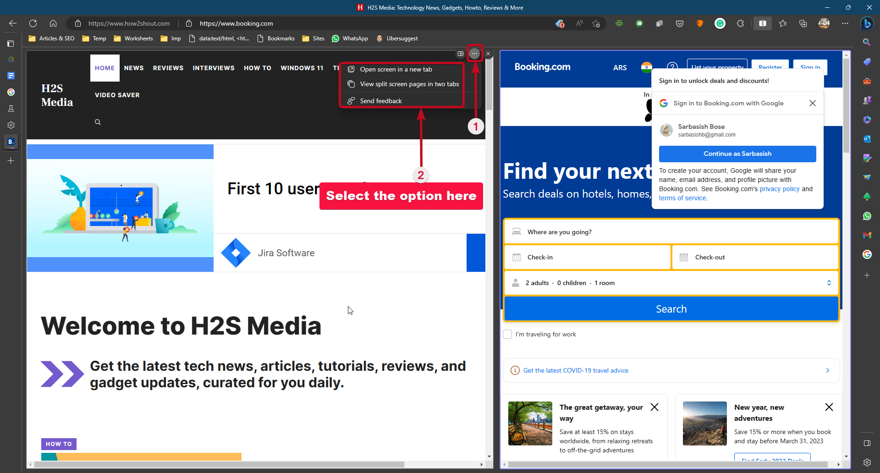The image size is (880, 473).
Task: Open the Collections icon in toolbar
Action: [803, 23]
